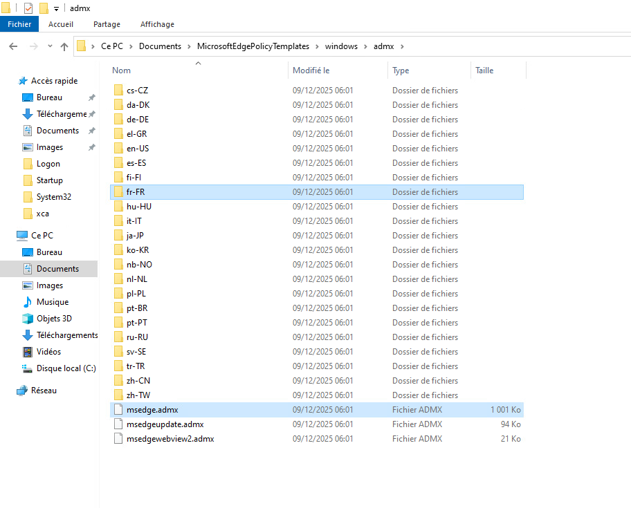
Task: Open the recent locations dropdown arrow
Action: 49,46
